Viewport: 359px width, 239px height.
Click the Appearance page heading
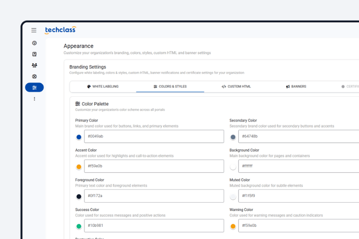[79, 46]
